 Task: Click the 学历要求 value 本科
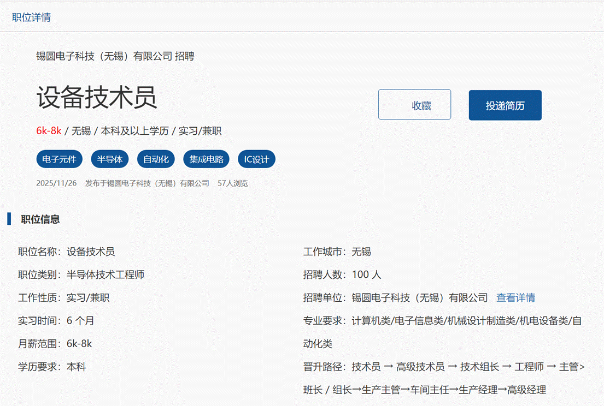76,367
